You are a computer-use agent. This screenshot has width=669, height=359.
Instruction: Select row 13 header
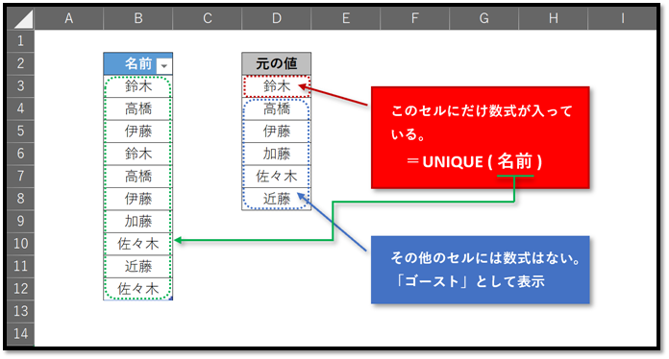(20, 311)
